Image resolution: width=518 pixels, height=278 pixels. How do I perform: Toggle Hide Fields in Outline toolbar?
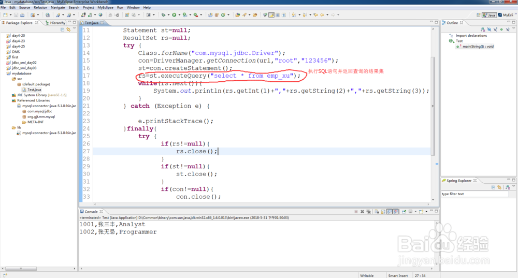489,30
